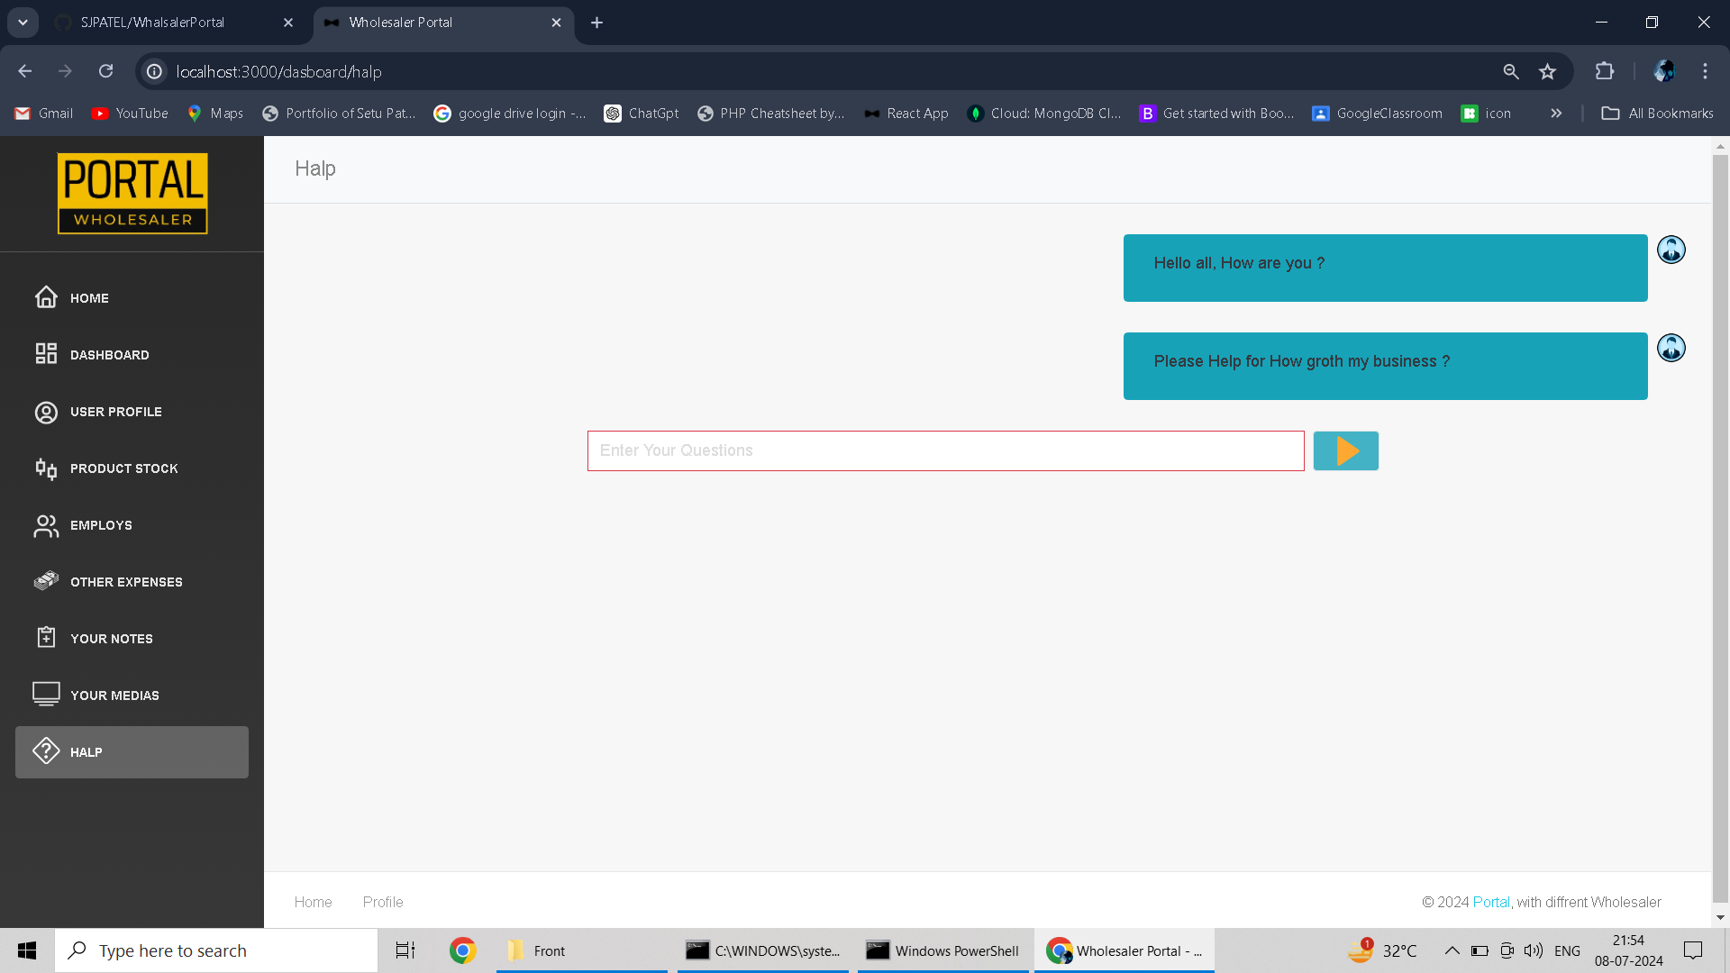Select Employs in the sidebar

101,525
